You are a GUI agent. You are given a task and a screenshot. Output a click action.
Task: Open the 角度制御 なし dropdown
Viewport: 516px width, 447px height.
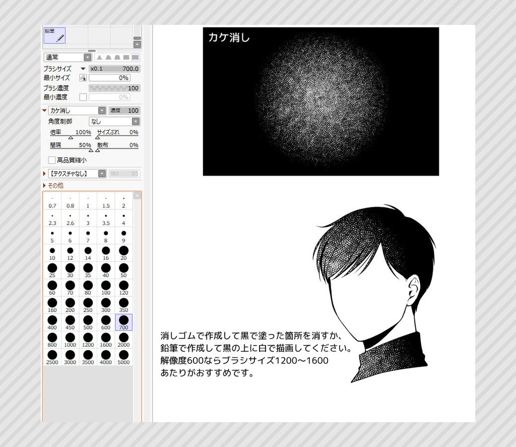(136, 121)
